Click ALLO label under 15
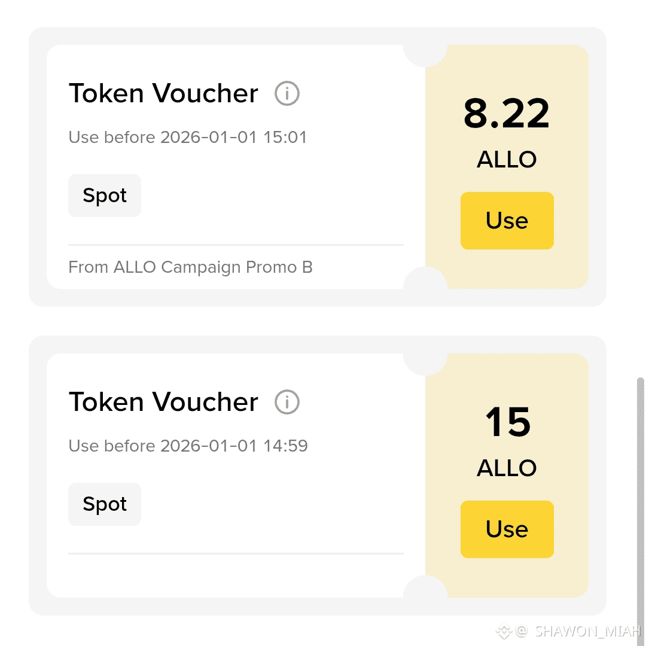Image resolution: width=646 pixels, height=646 pixels. 507,468
